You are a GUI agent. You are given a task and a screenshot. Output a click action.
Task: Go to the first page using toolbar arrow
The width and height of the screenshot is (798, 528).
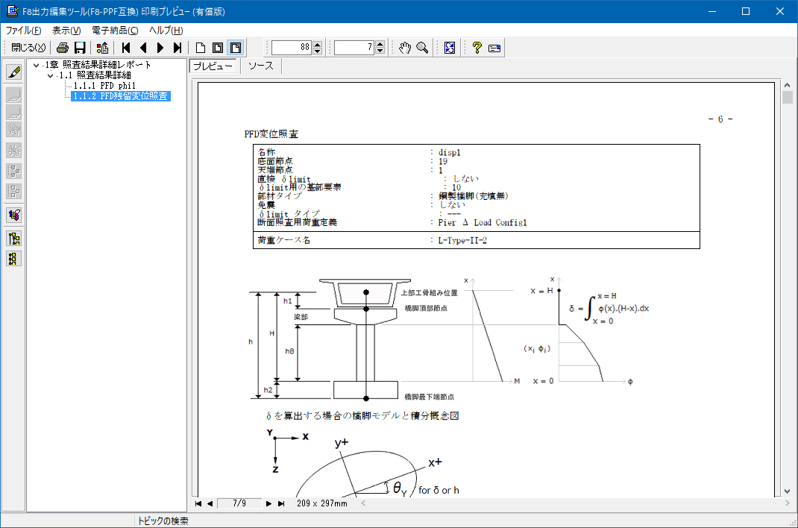127,48
